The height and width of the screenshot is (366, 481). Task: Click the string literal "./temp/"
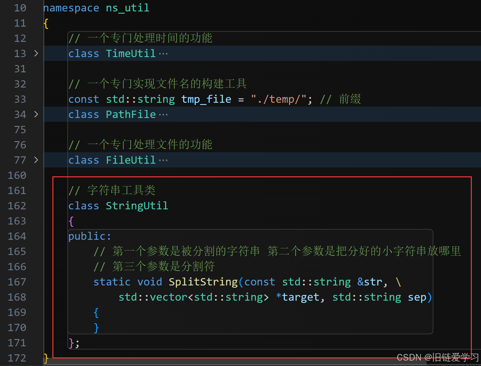[279, 99]
